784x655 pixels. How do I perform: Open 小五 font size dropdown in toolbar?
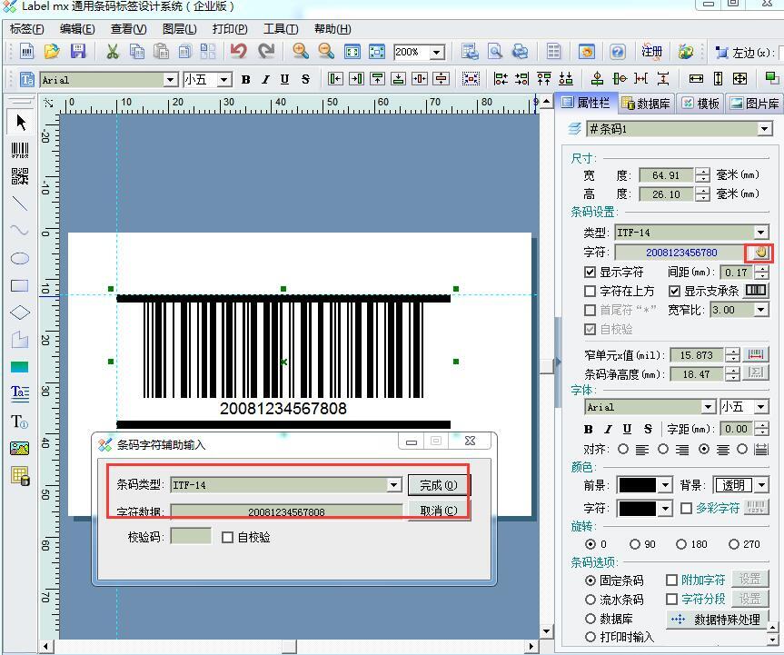point(224,80)
